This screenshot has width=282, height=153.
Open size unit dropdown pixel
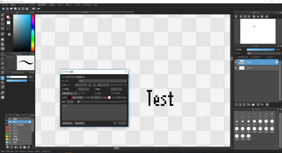(x=103, y=85)
